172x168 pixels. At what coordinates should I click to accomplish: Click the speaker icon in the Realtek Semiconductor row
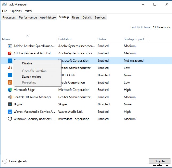click(10, 68)
